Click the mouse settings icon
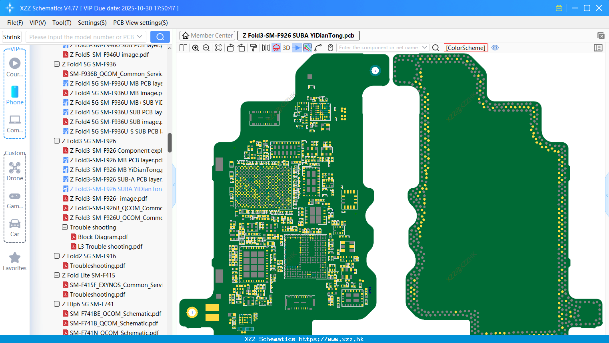Image resolution: width=609 pixels, height=343 pixels. pos(330,48)
